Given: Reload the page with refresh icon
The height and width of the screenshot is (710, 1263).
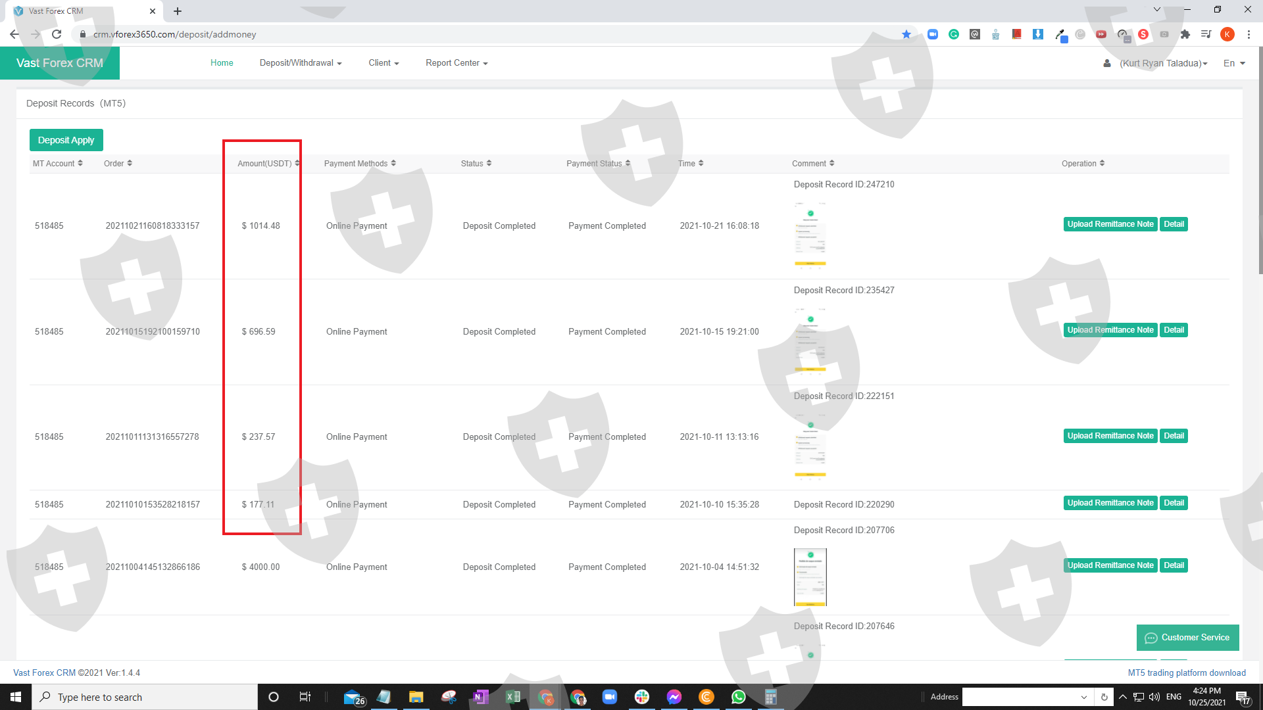Looking at the screenshot, I should 57,34.
